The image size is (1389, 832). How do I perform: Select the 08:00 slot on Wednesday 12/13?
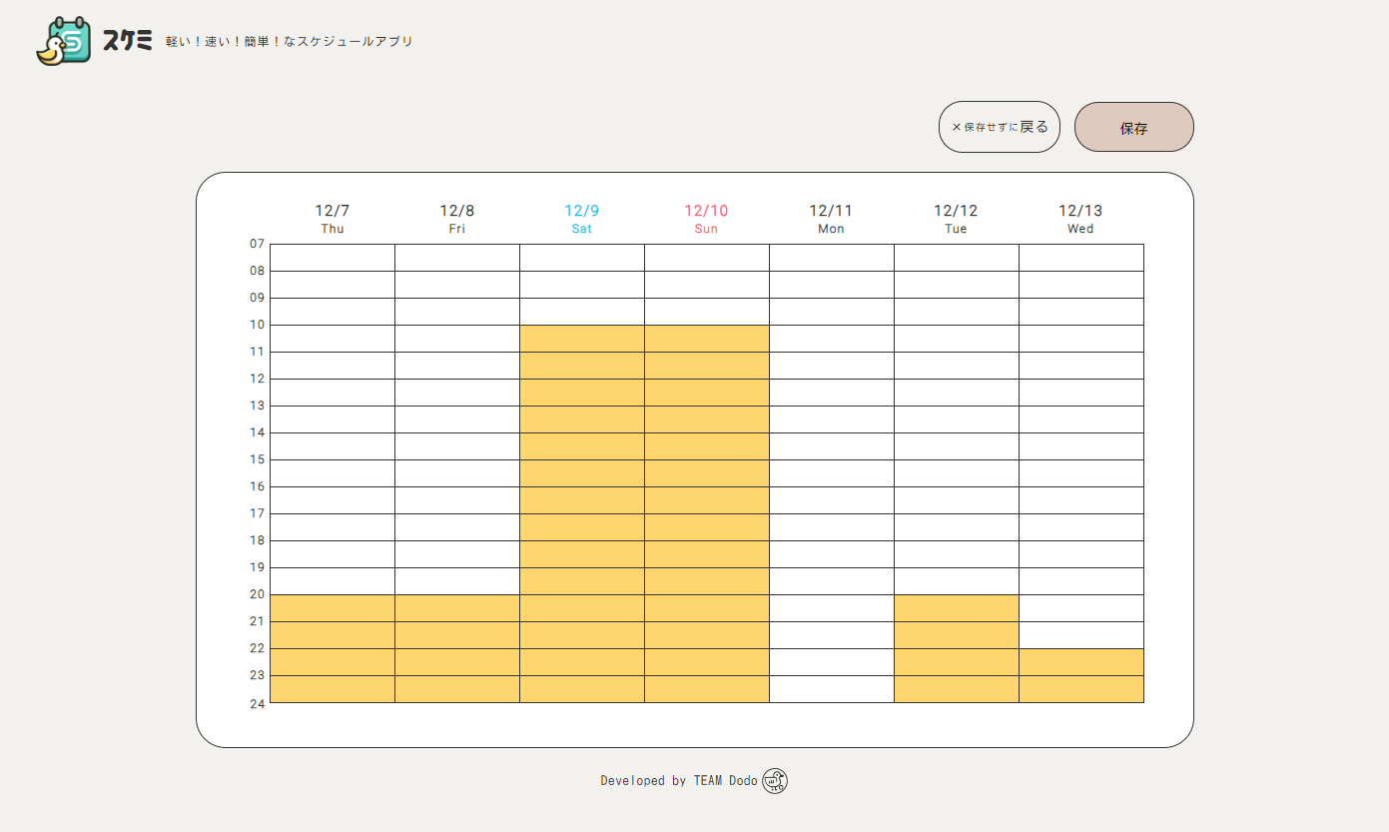point(1080,283)
